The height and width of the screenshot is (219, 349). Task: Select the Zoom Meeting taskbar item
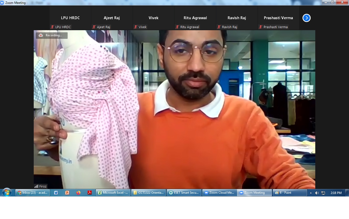[255, 193]
